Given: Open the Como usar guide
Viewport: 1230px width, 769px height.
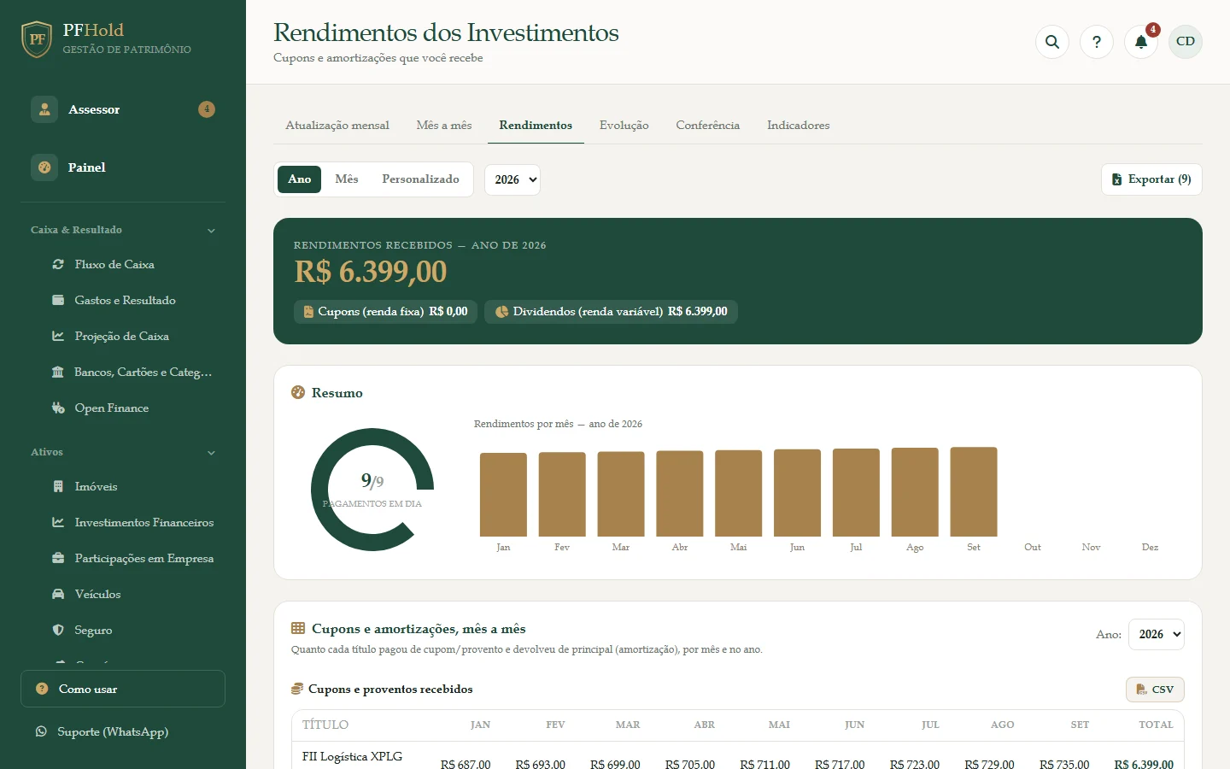Looking at the screenshot, I should tap(123, 689).
